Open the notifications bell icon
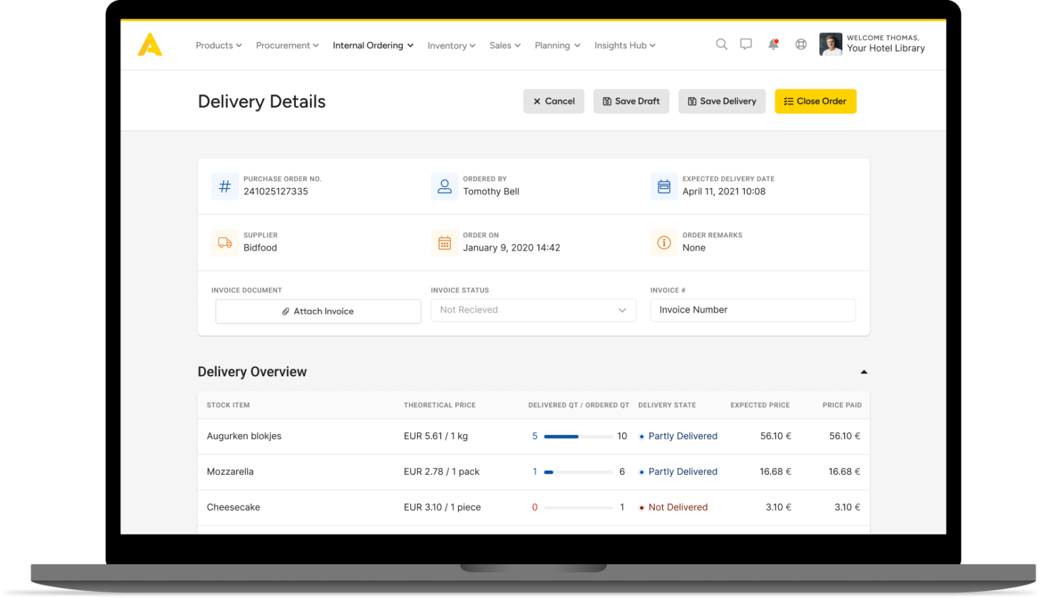1040x598 pixels. [773, 44]
